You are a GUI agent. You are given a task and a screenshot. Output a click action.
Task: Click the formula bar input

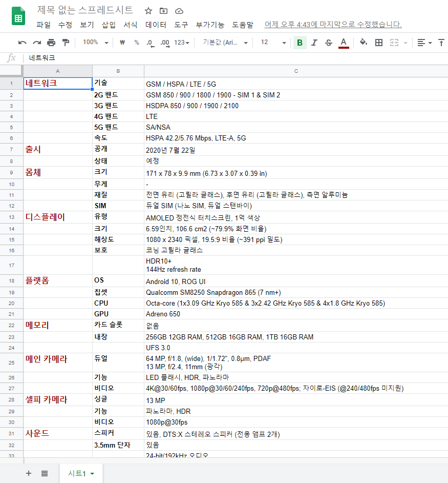[236, 58]
